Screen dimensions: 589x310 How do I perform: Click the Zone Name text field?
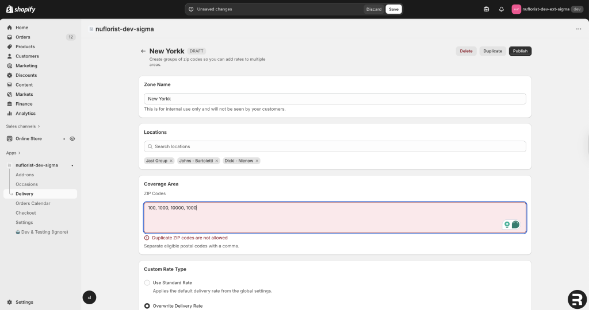(335, 99)
